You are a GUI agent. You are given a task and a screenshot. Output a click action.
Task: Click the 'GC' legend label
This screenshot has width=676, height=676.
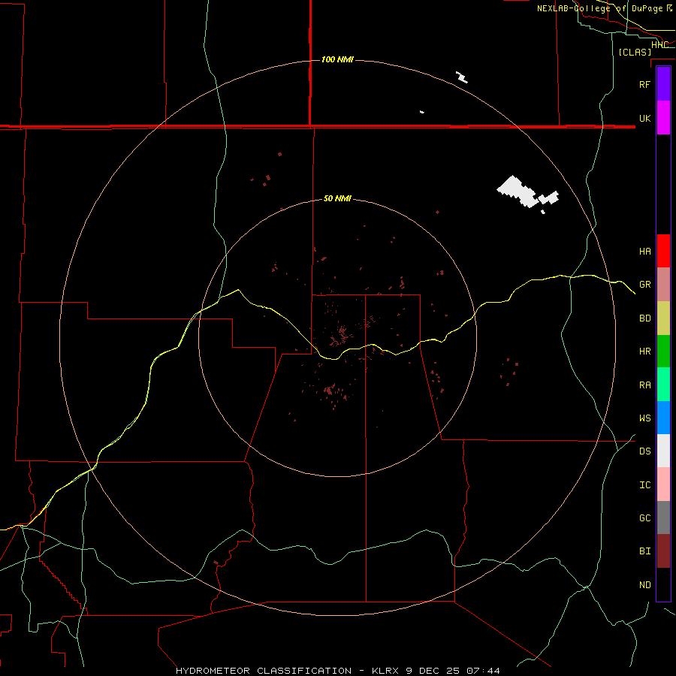click(x=645, y=518)
